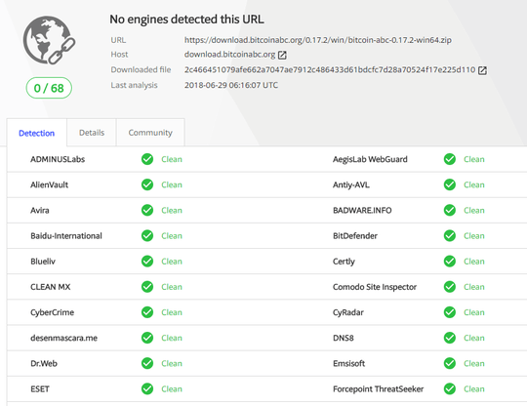Viewport: 527px width, 406px height.
Task: Click the green checkmark for Comodo Site Inspector
Action: tap(450, 287)
